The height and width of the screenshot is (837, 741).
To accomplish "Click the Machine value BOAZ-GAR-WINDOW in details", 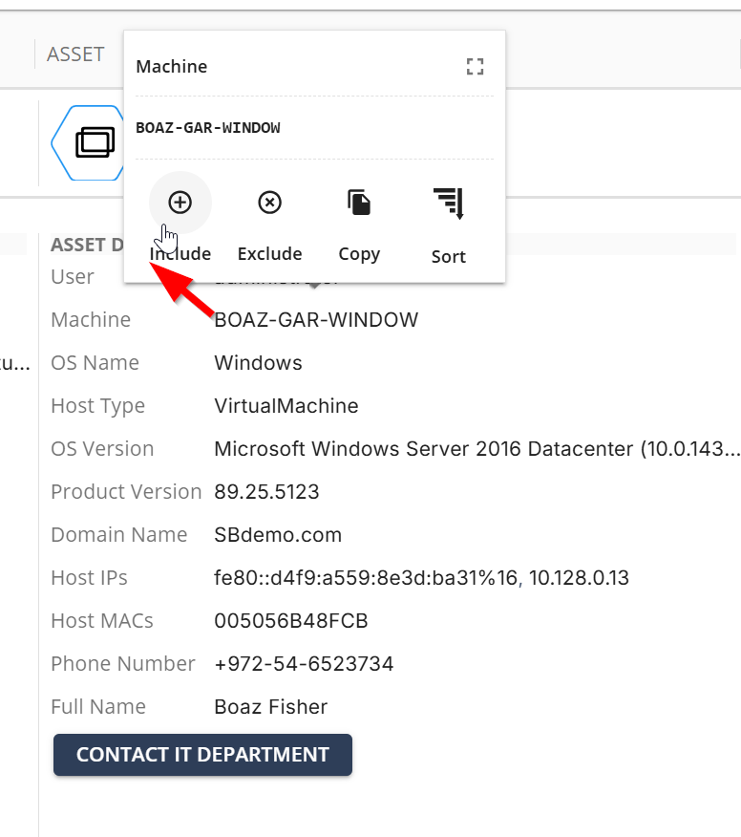I will point(316,320).
